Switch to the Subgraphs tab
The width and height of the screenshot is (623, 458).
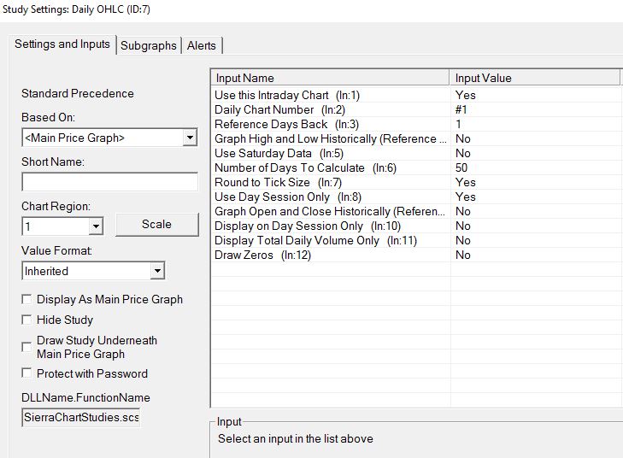point(149,45)
